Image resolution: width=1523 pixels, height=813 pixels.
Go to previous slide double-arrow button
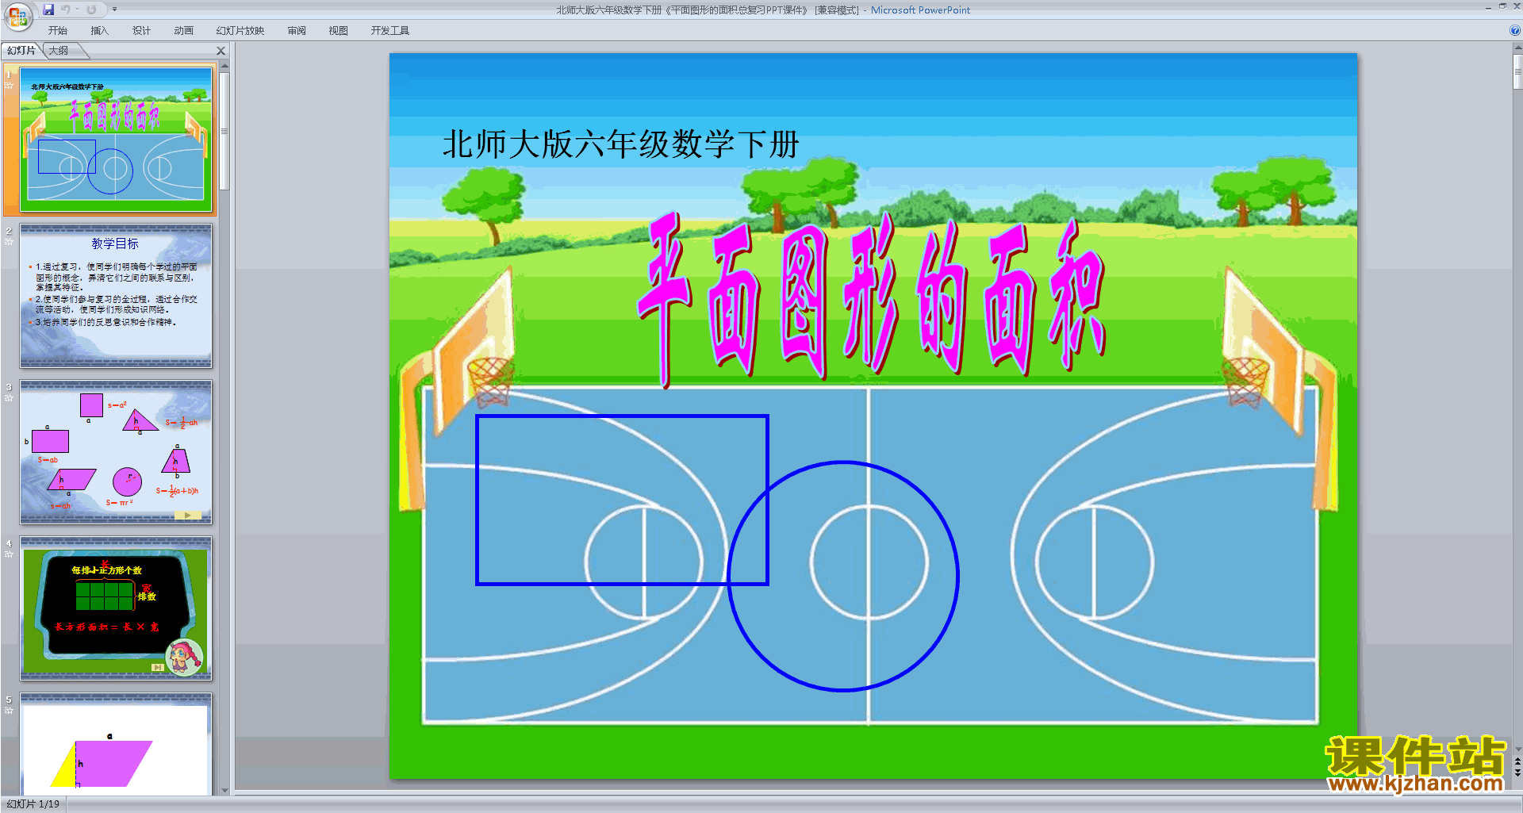click(1518, 761)
